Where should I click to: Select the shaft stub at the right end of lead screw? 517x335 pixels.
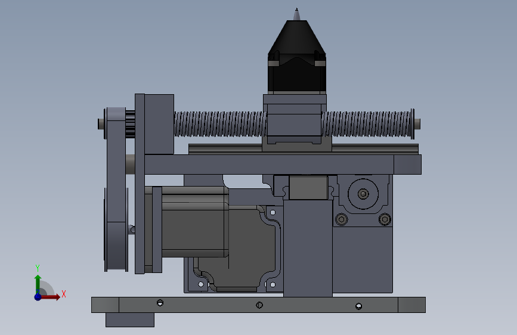point(417,124)
